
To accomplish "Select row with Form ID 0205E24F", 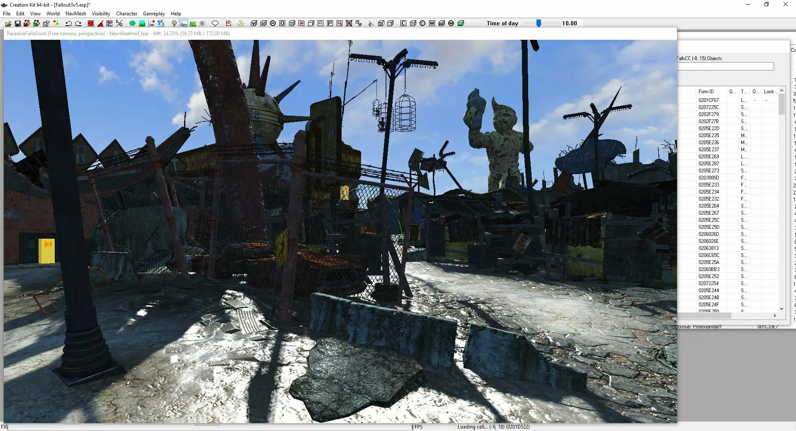I will tap(728, 305).
